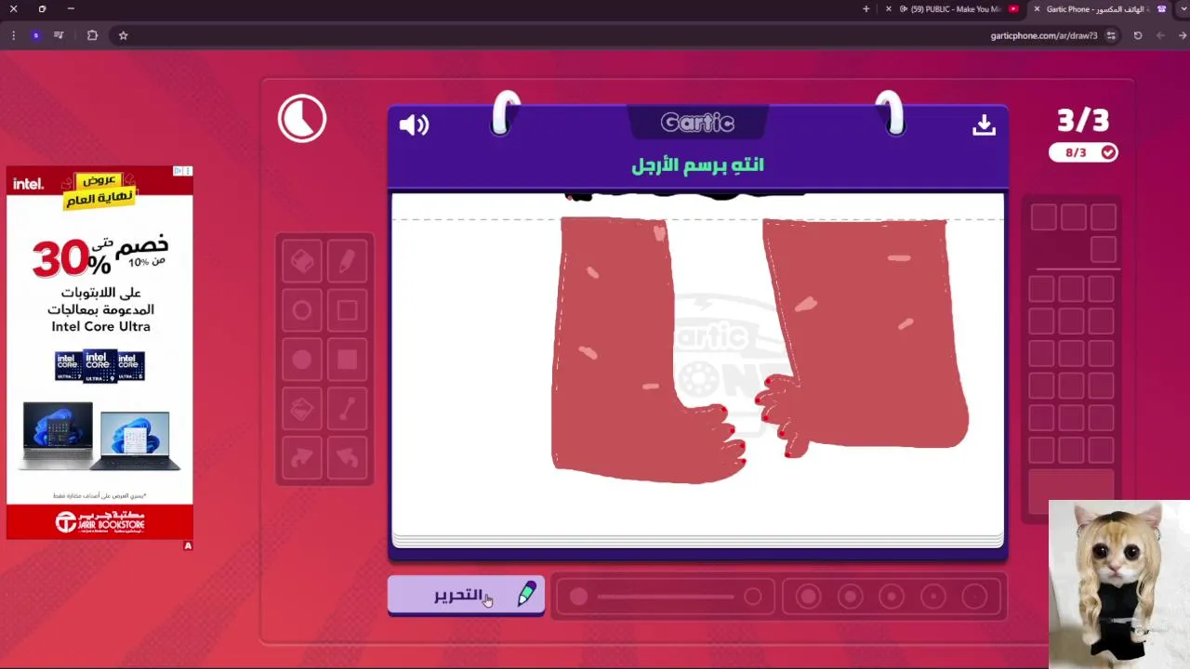Click the drawing prompt انتِ برسم الأرجل
Screen dimensions: 1190x669
pos(697,165)
